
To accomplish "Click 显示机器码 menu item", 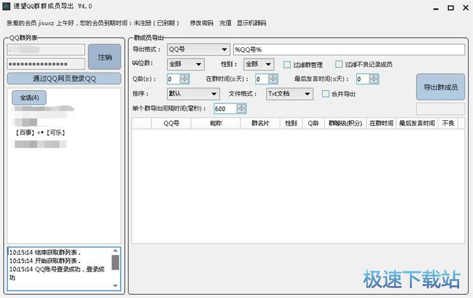I will 251,23.
